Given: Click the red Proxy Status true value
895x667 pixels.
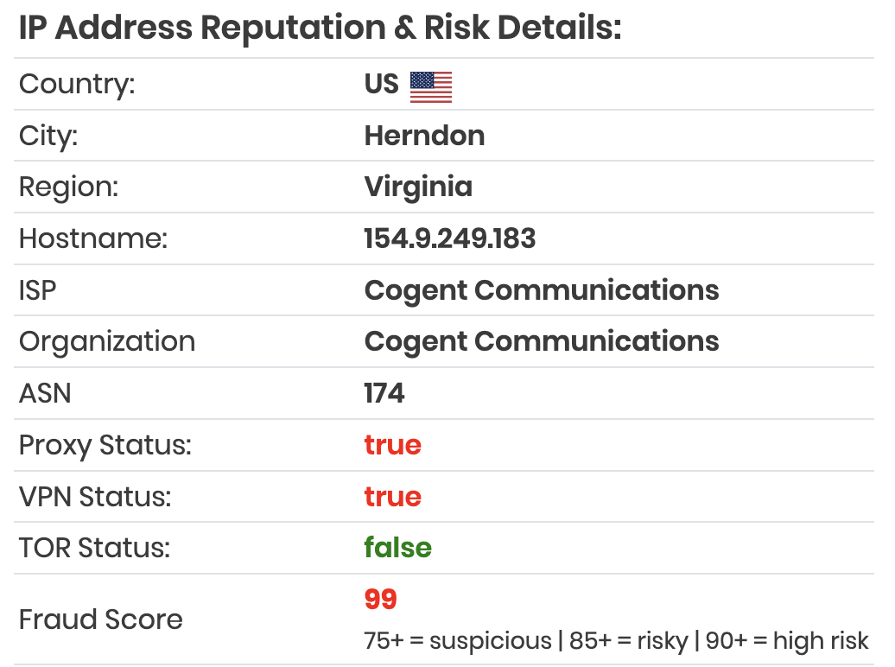Looking at the screenshot, I should tap(393, 446).
